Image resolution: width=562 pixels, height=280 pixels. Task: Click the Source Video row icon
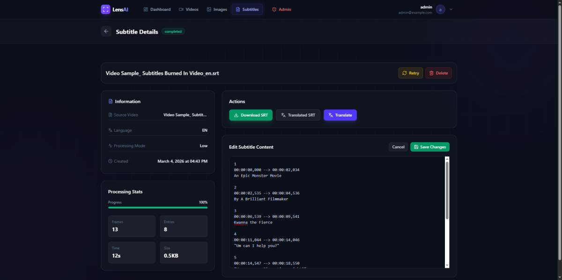pyautogui.click(x=111, y=115)
